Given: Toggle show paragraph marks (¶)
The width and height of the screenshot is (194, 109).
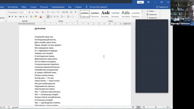Looking at the screenshot, I should click(x=75, y=12).
